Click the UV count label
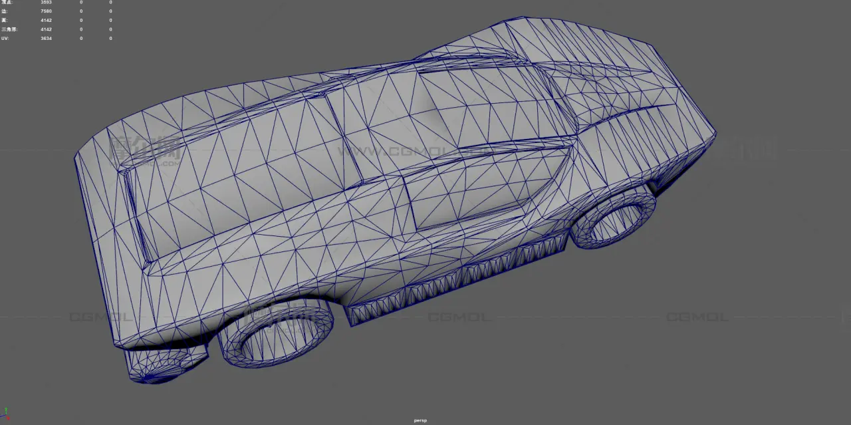This screenshot has width=851, height=425. click(5, 39)
